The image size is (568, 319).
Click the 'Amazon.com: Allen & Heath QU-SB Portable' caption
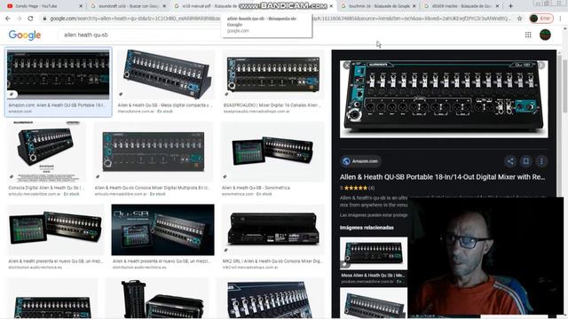click(x=57, y=105)
